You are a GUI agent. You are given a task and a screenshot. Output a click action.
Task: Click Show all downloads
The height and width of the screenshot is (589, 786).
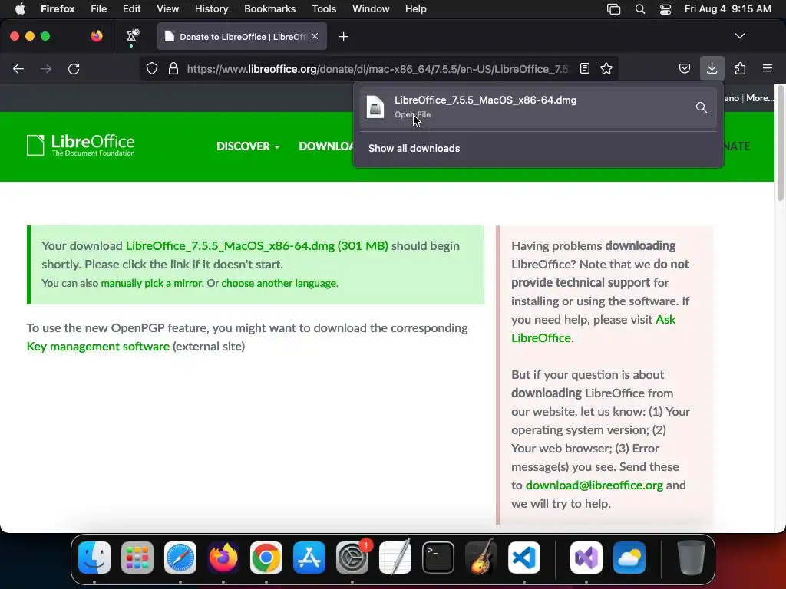click(x=414, y=148)
